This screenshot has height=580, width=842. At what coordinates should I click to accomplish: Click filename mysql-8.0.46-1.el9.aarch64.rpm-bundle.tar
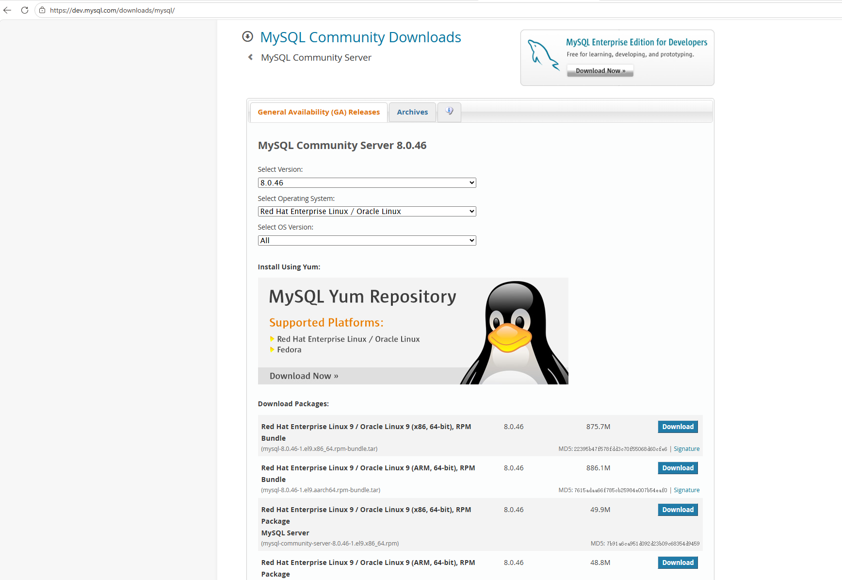tap(321, 490)
